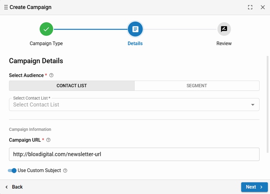Open help icon next to Select Audience
This screenshot has width=270, height=194.
pyautogui.click(x=52, y=75)
